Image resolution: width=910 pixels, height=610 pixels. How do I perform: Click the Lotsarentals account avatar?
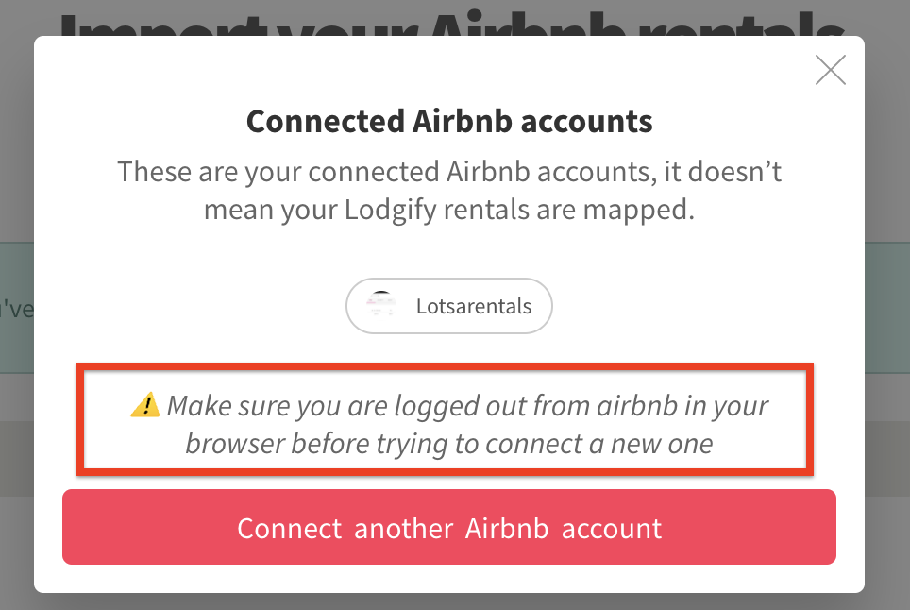point(380,306)
